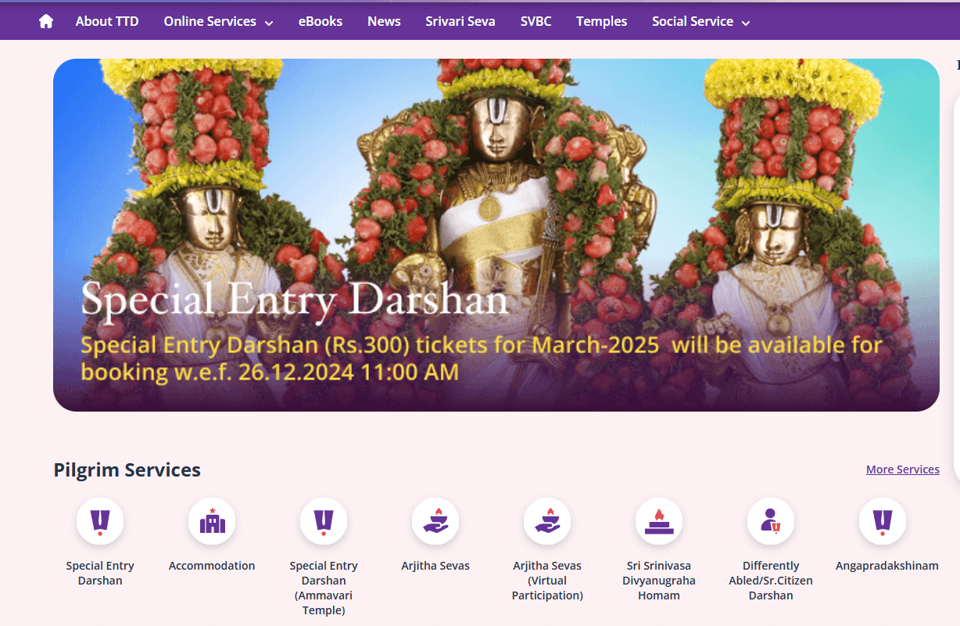Image resolution: width=960 pixels, height=626 pixels.
Task: Click the Arjitha Sevas lamp icon
Action: (435, 521)
